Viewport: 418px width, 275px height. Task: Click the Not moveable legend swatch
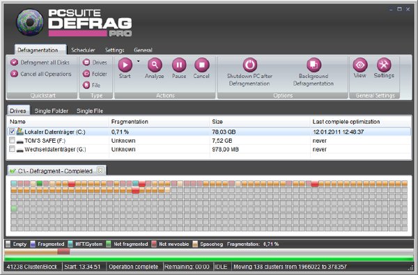pos(154,244)
